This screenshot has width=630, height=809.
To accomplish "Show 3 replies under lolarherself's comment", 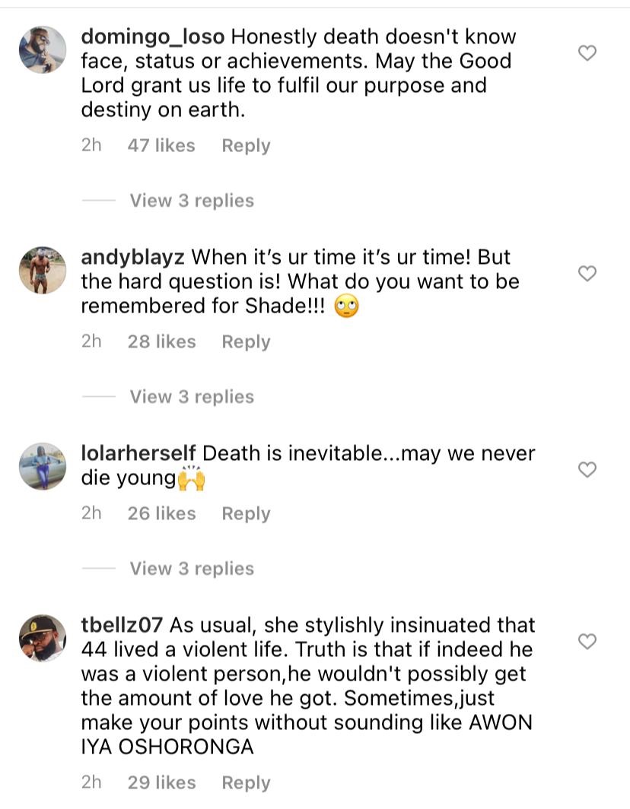I will [x=191, y=569].
